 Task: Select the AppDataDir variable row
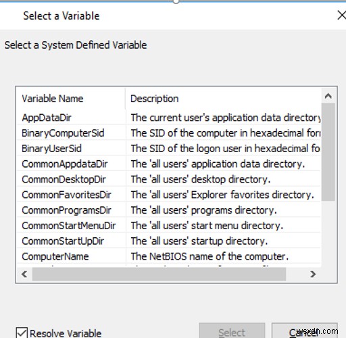169,118
